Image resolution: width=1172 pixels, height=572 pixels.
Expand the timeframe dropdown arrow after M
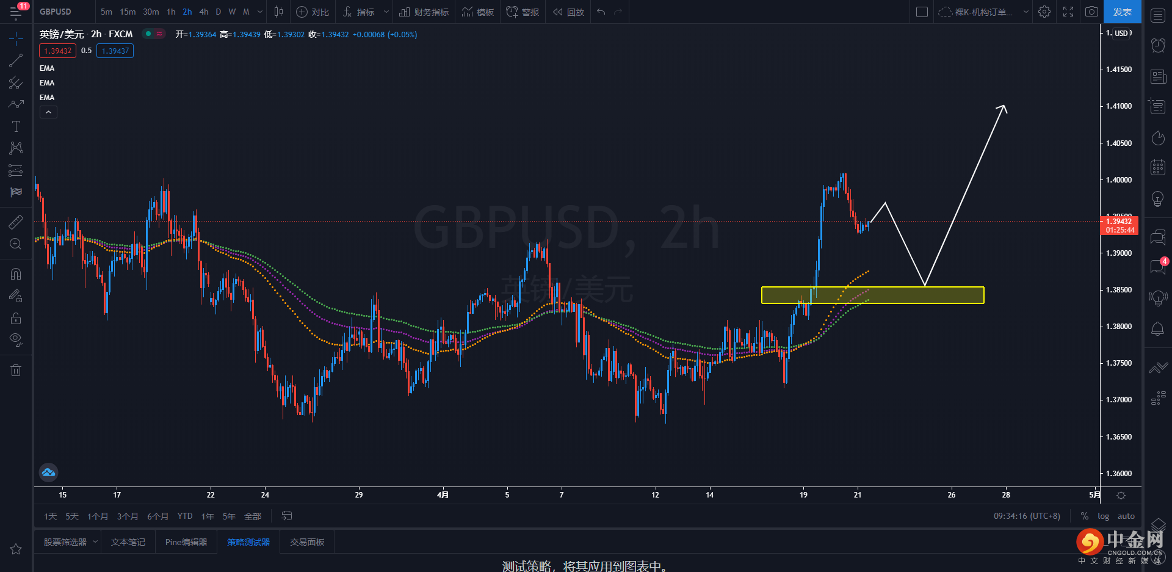pos(261,12)
